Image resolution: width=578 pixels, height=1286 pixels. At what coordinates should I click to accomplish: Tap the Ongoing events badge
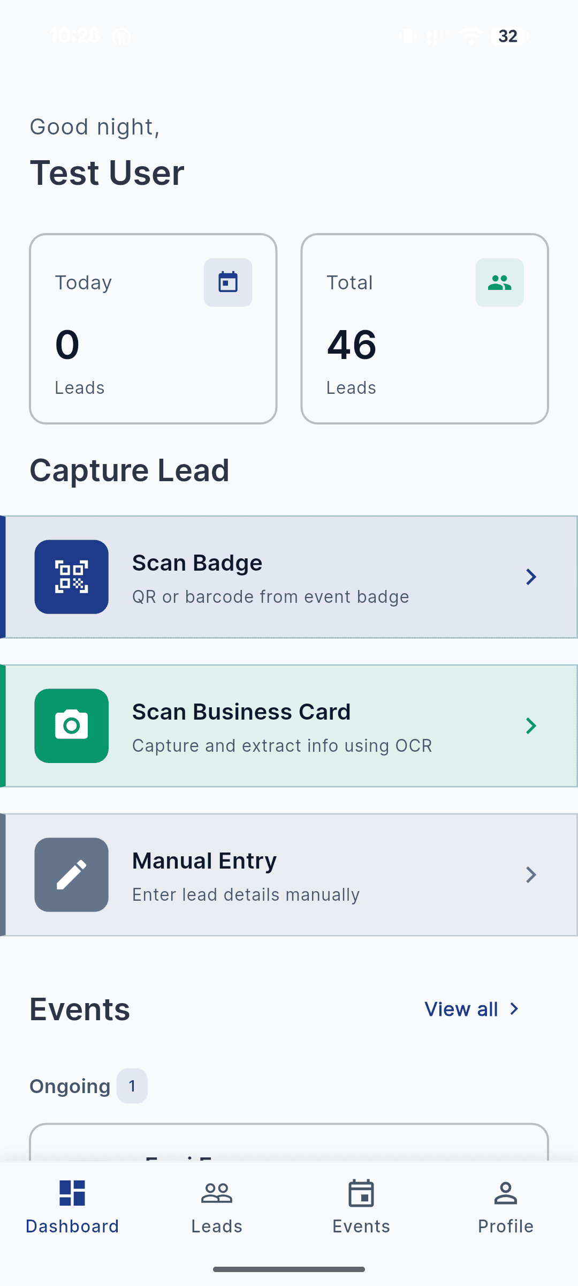click(132, 1086)
